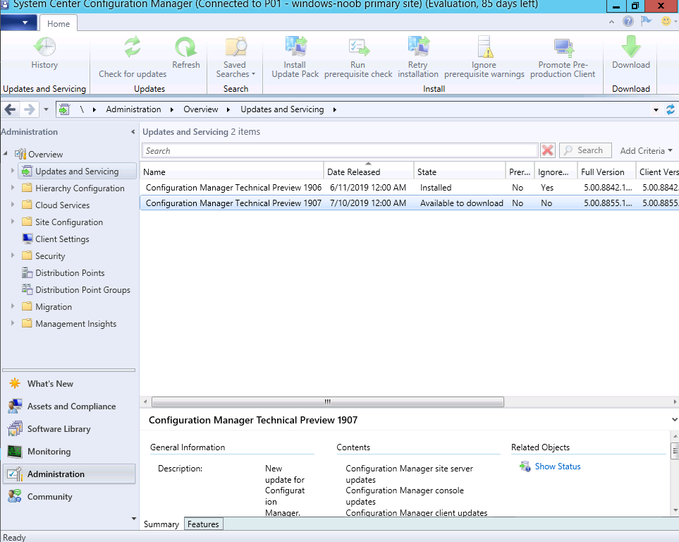Click the Search button

tap(585, 150)
